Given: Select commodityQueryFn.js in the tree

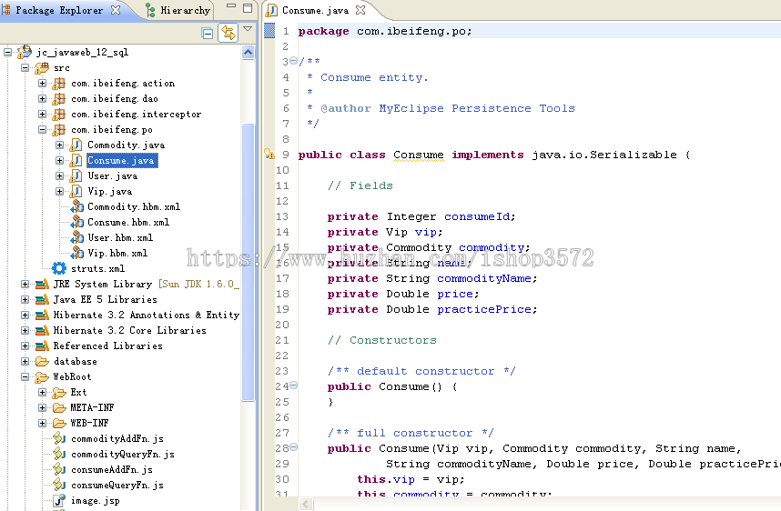Looking at the screenshot, I should point(123,455).
